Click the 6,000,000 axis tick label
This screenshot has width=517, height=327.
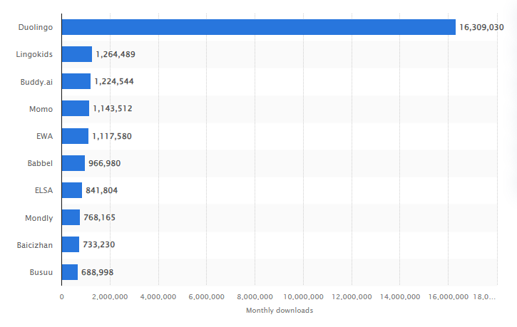click(x=206, y=296)
